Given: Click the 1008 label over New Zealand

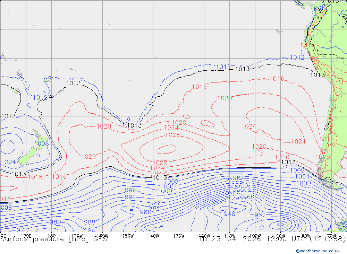Looking at the screenshot, I should (x=41, y=143).
